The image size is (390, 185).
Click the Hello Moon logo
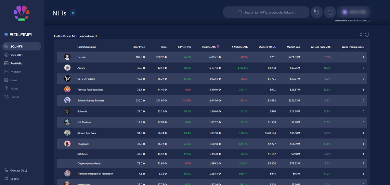tap(22, 13)
